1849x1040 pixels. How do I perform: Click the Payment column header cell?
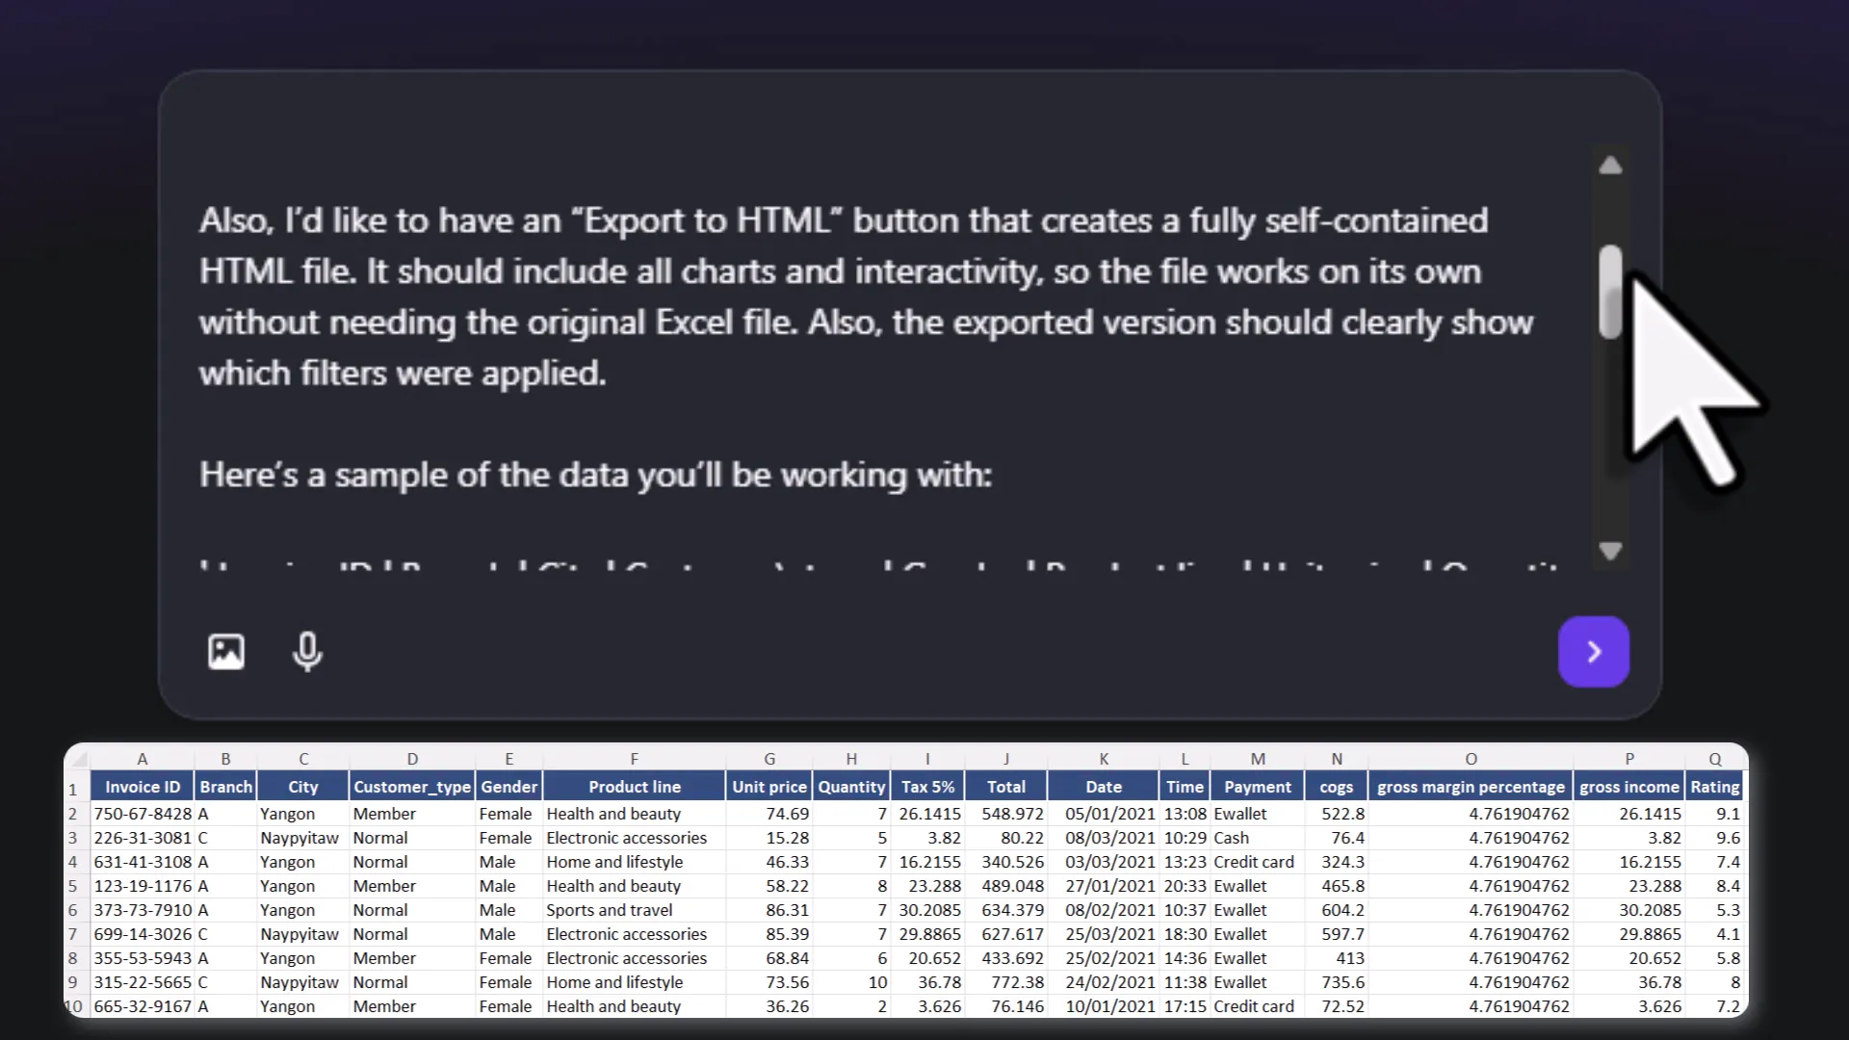coord(1257,786)
